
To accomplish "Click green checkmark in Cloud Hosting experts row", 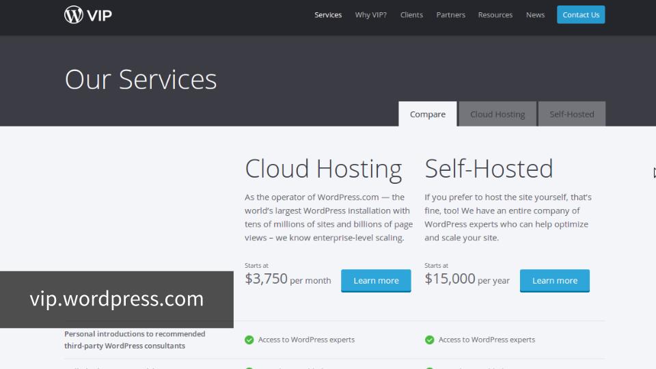I will [249, 340].
